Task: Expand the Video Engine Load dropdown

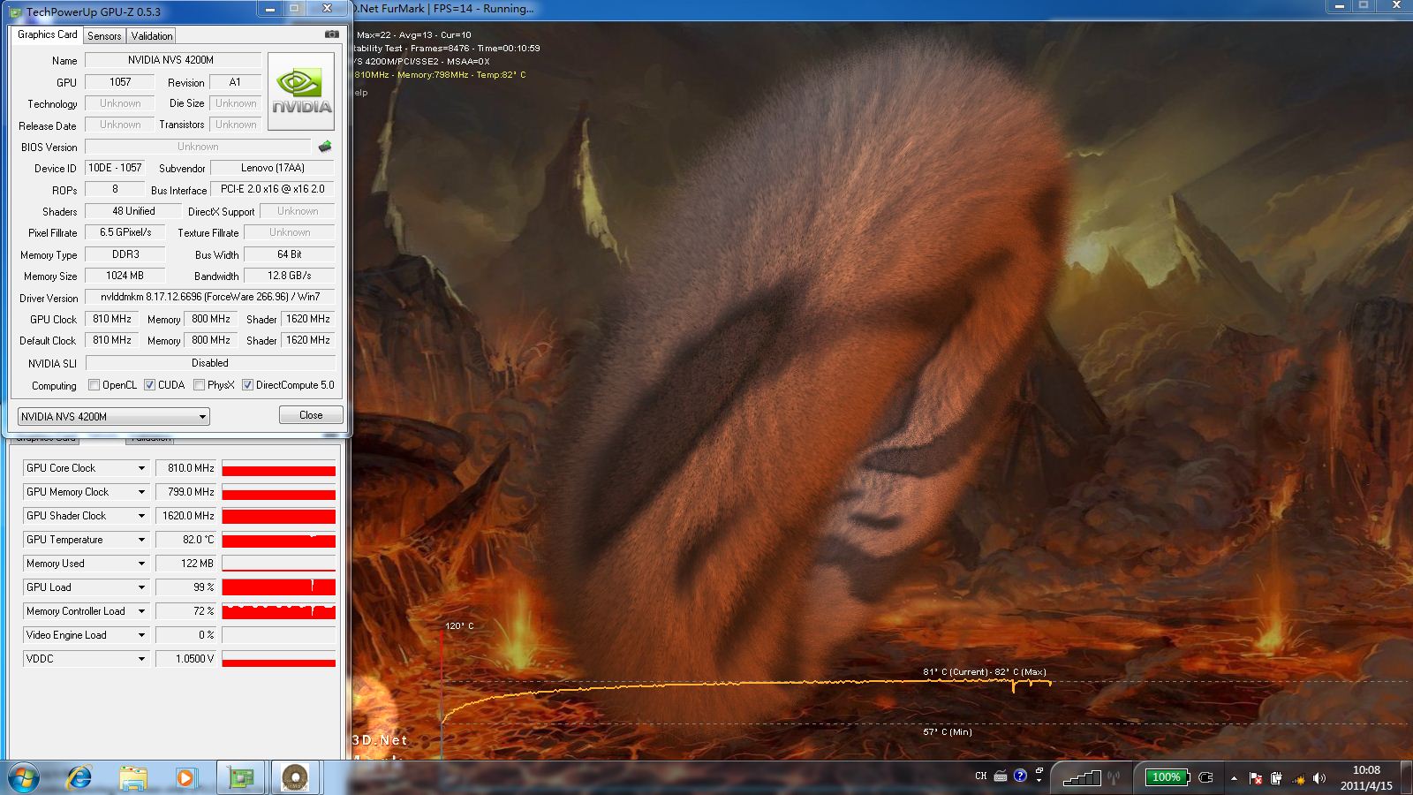Action: click(141, 635)
